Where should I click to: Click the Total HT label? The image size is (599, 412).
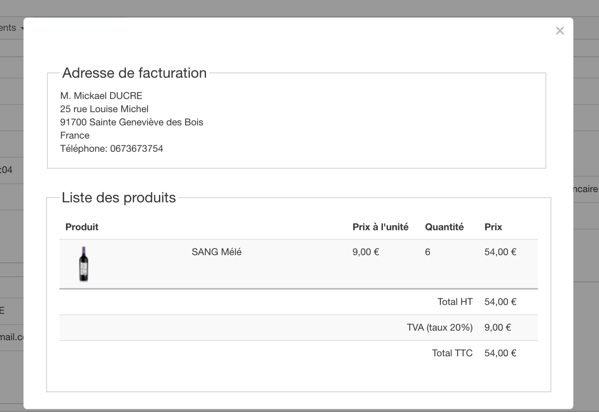pos(455,302)
